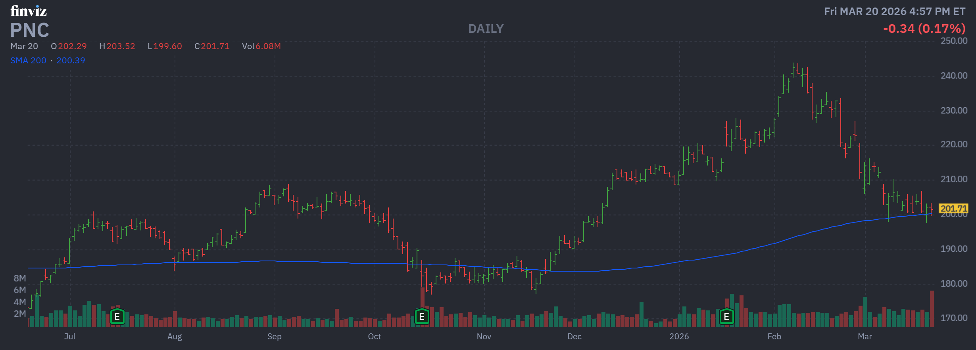Click the 250.00 price axis label
Screen dimensions: 976x350
tap(954, 41)
